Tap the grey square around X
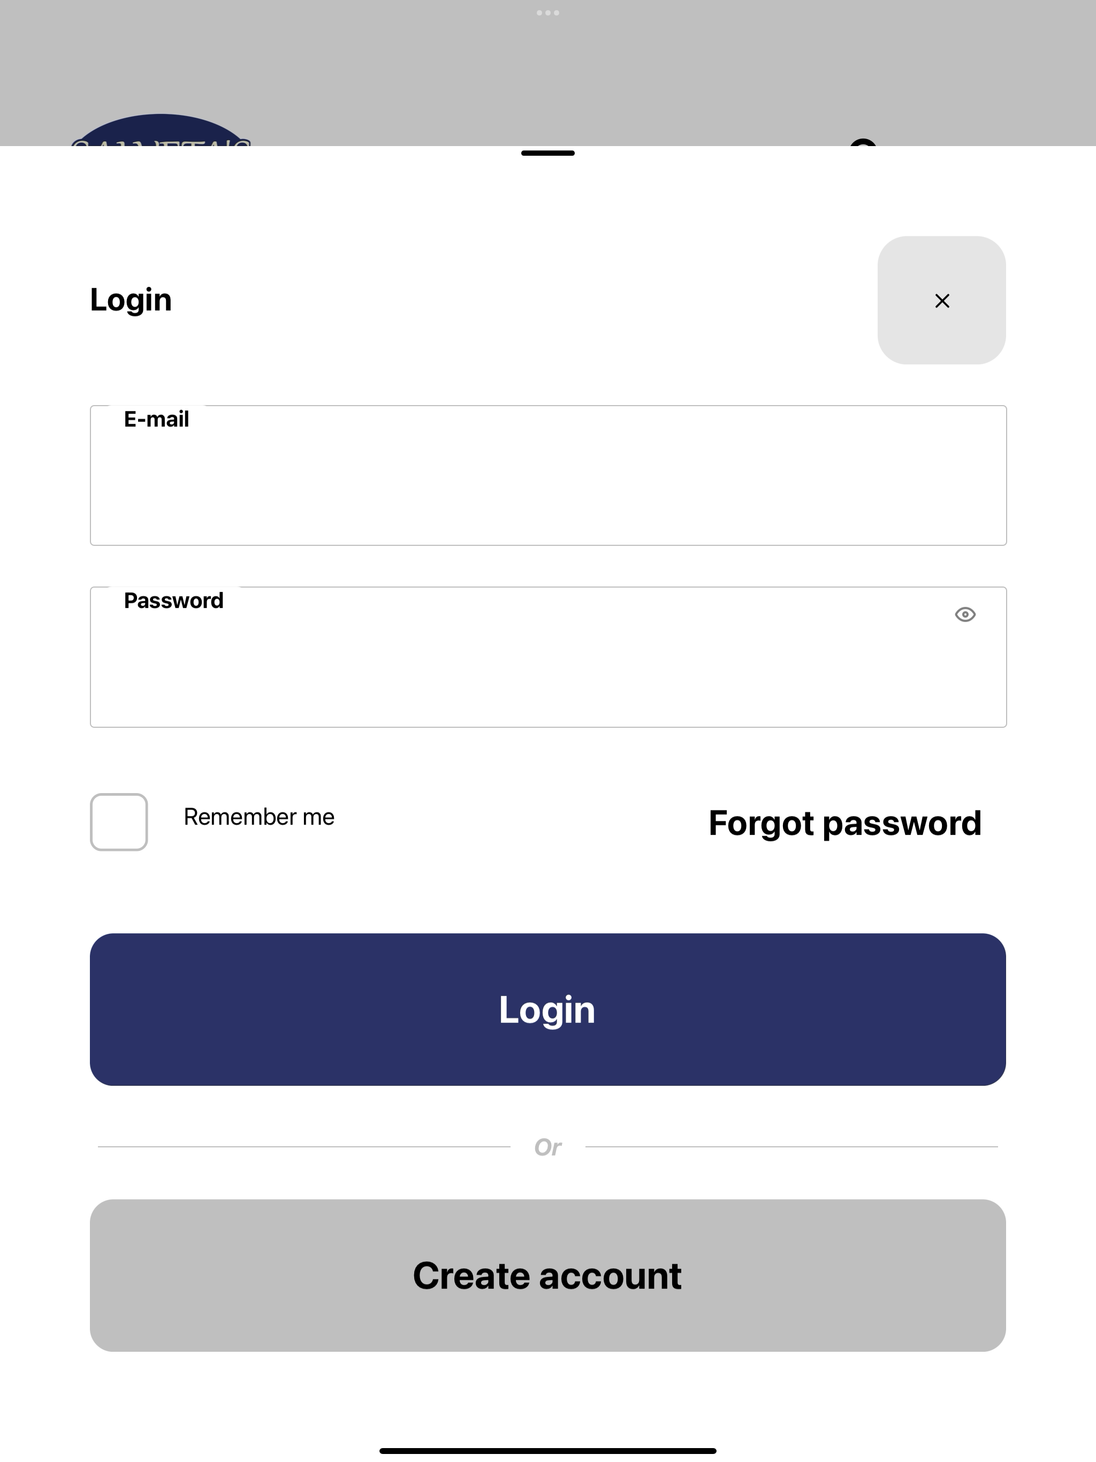This screenshot has height=1462, width=1096. click(x=942, y=300)
